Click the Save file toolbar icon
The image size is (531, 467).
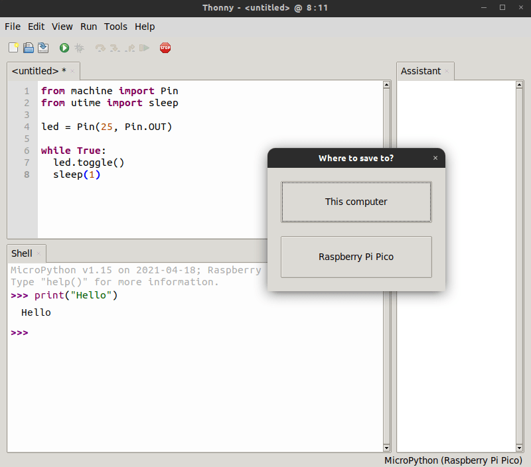pyautogui.click(x=43, y=48)
